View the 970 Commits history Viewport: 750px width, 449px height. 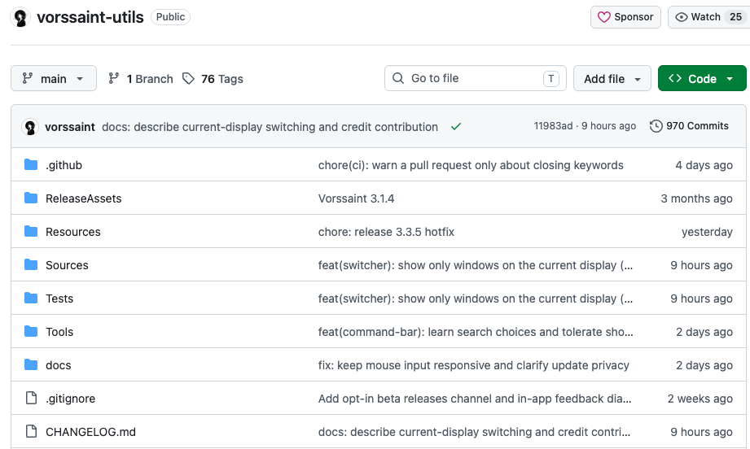click(x=689, y=126)
